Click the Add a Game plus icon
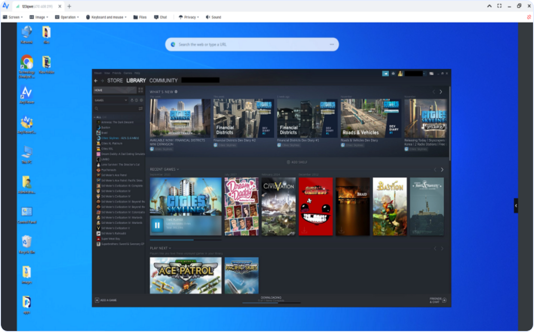 [97, 300]
